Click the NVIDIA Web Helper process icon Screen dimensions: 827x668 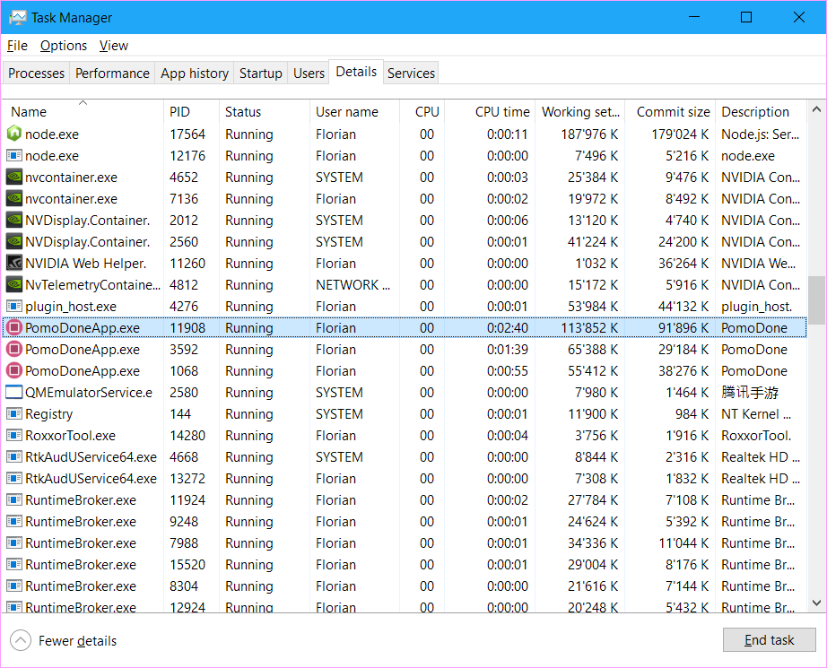click(14, 264)
